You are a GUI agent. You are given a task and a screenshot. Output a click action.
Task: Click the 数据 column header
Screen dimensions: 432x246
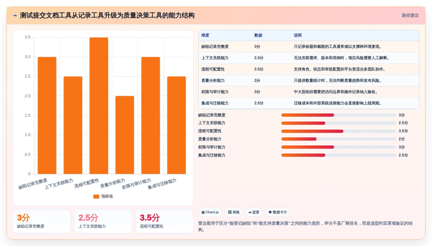(x=258, y=35)
